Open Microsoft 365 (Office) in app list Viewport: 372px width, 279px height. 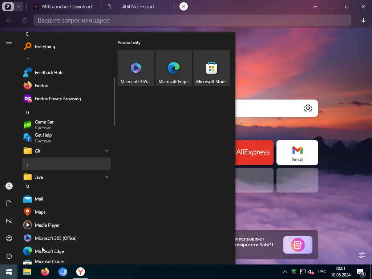(x=66, y=238)
